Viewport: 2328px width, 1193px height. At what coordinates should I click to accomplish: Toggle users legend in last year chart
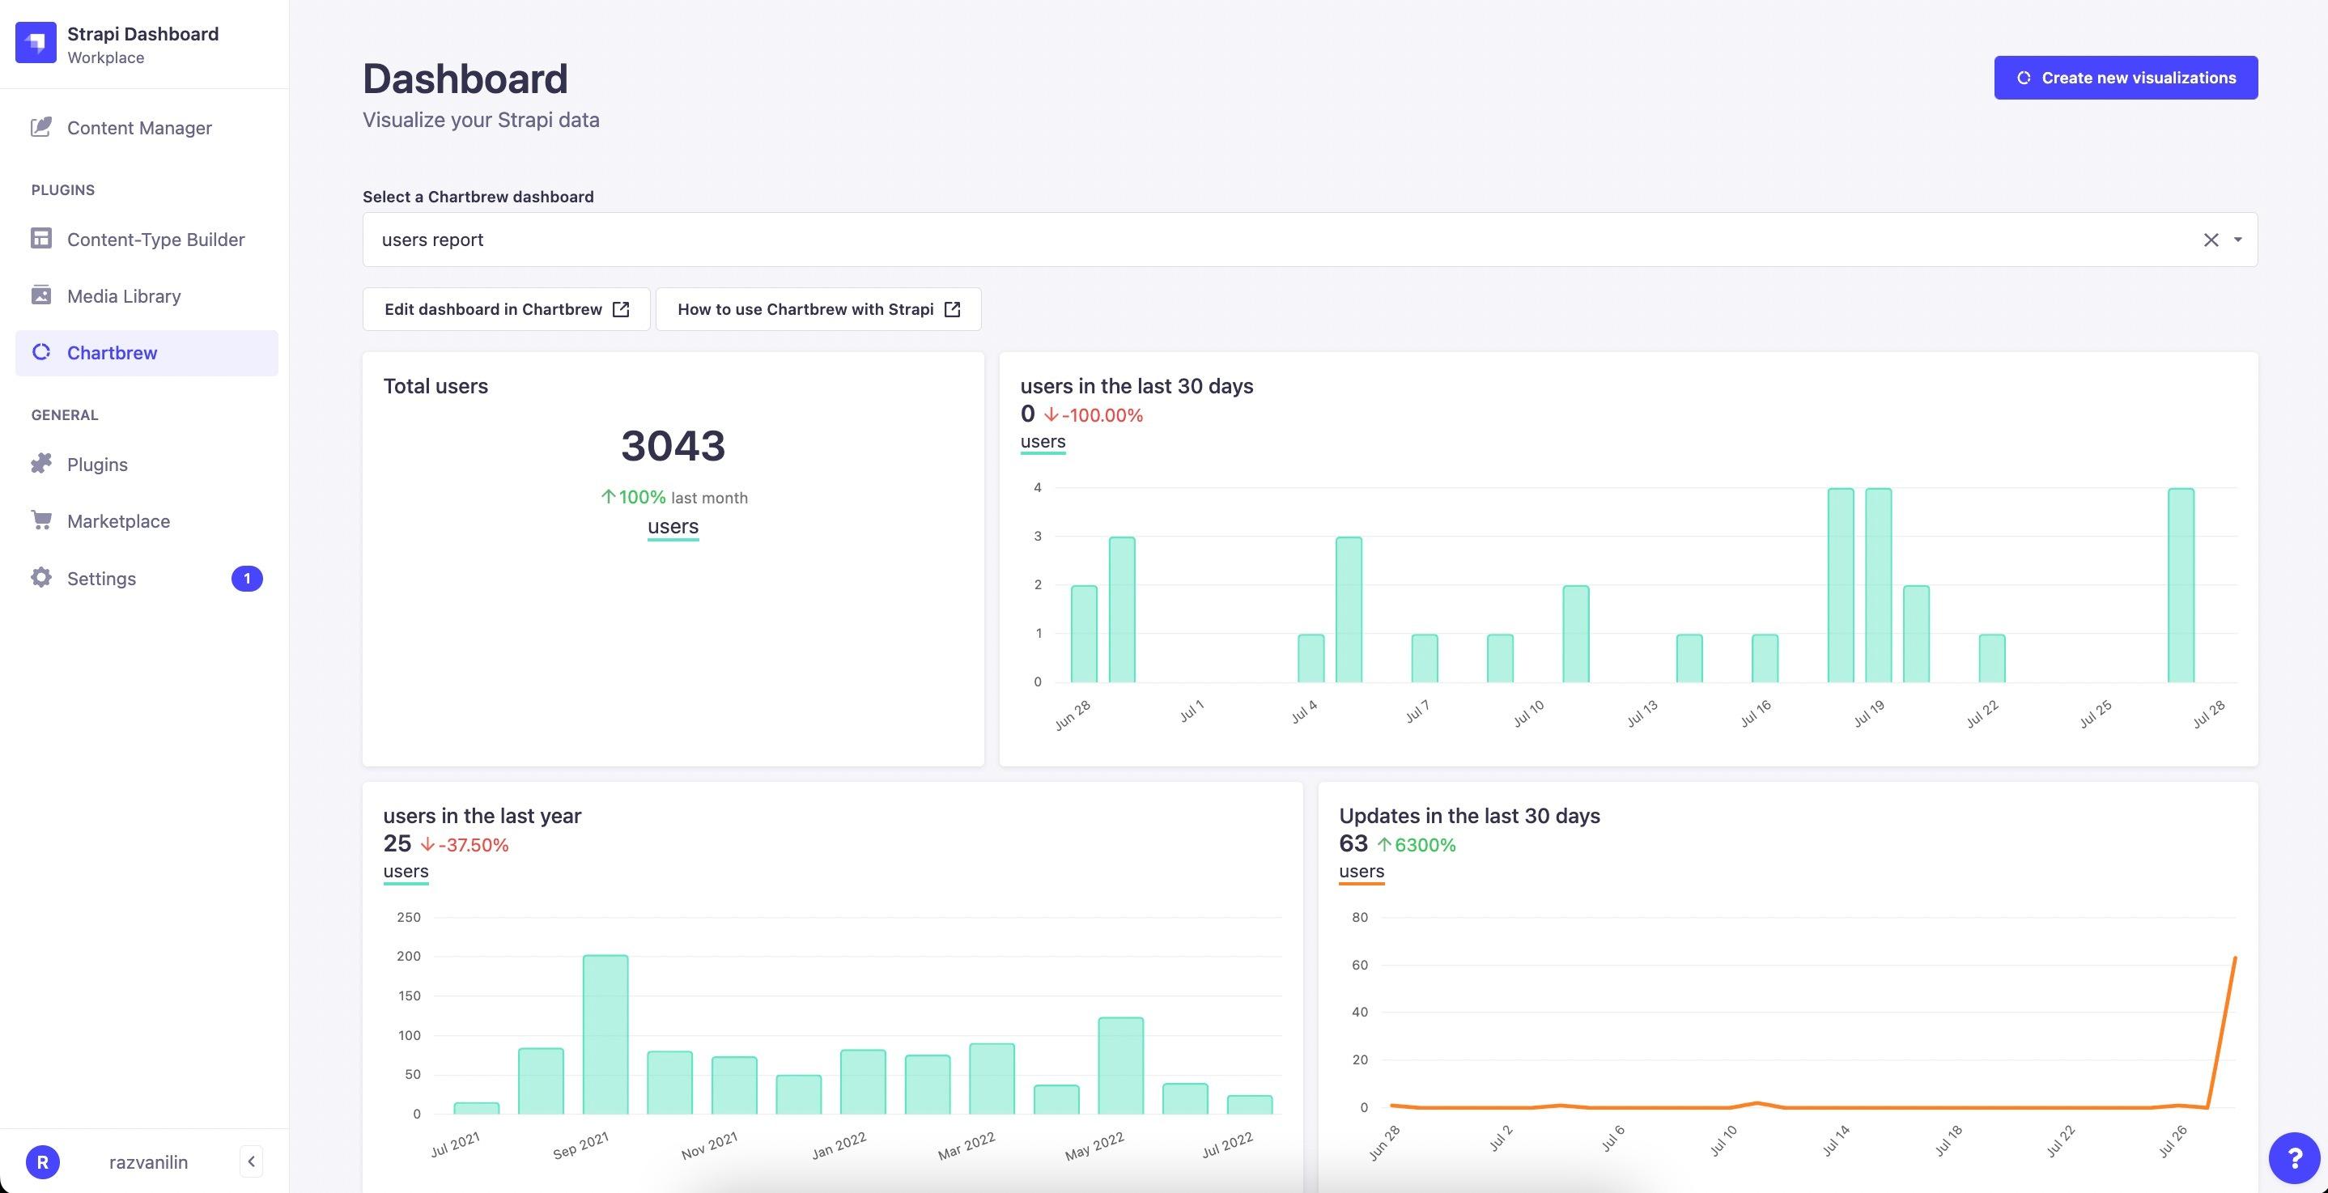[406, 872]
